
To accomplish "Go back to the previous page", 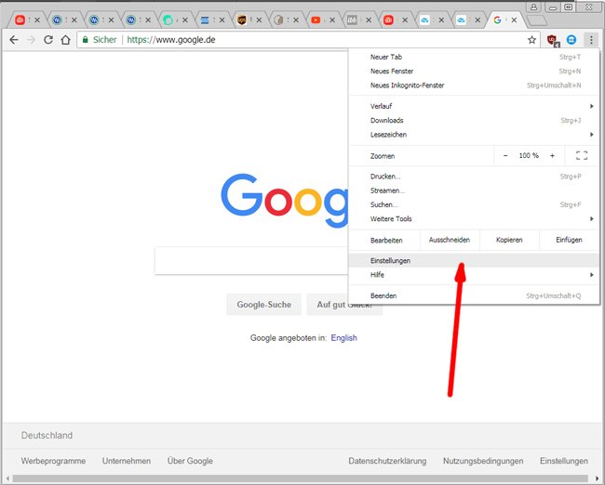I will click(14, 40).
